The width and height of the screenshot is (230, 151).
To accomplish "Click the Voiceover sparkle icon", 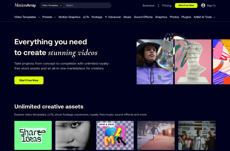I will pyautogui.click(x=106, y=17).
